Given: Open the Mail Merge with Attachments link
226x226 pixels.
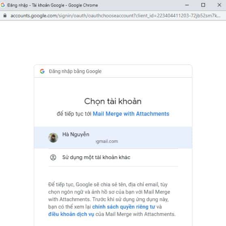Looking at the screenshot, I should click(131, 114).
